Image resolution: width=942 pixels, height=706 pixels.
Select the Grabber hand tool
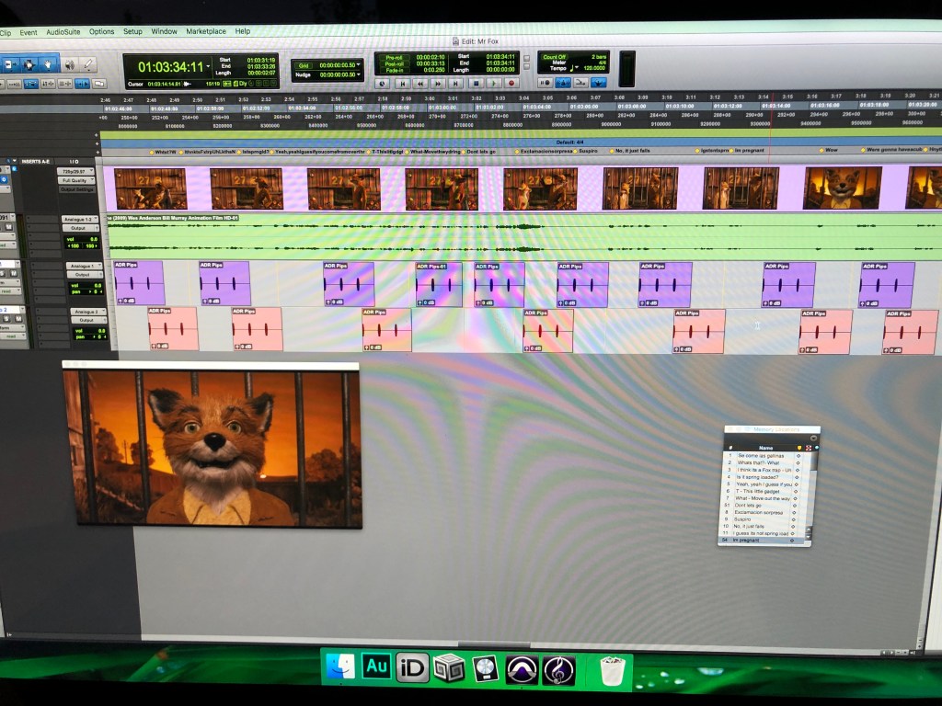47,64
